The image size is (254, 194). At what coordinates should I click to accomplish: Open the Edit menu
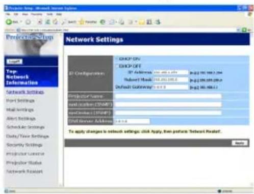(x=16, y=14)
